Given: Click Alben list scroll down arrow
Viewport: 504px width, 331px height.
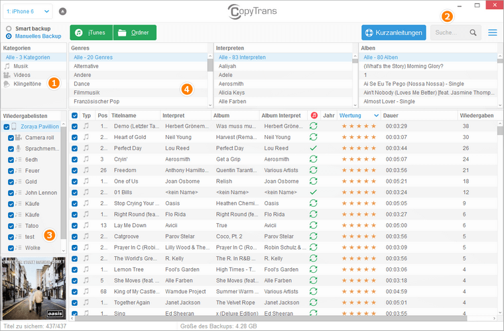Looking at the screenshot, I should pyautogui.click(x=500, y=105).
